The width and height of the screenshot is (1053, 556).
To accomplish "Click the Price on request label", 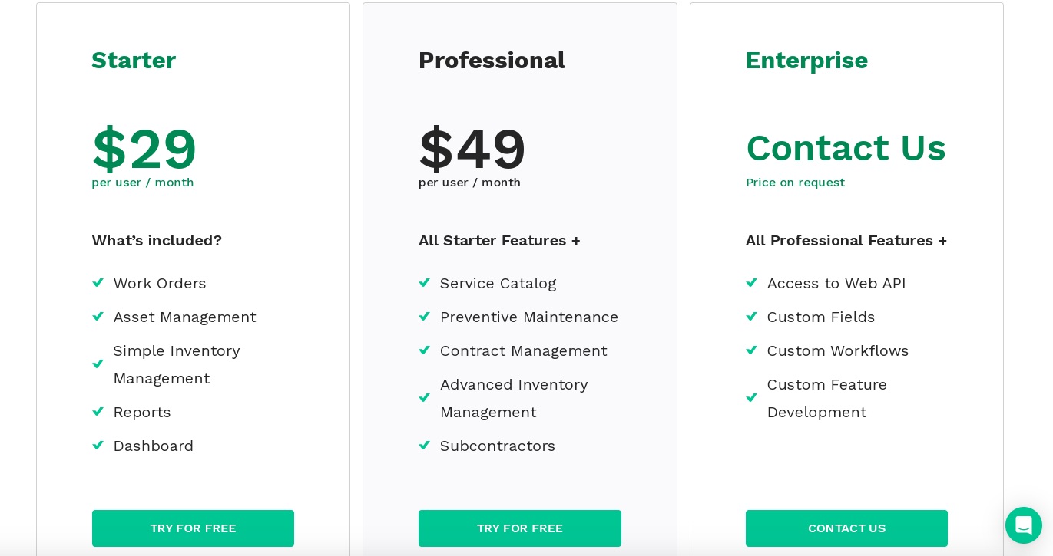I will coord(795,183).
